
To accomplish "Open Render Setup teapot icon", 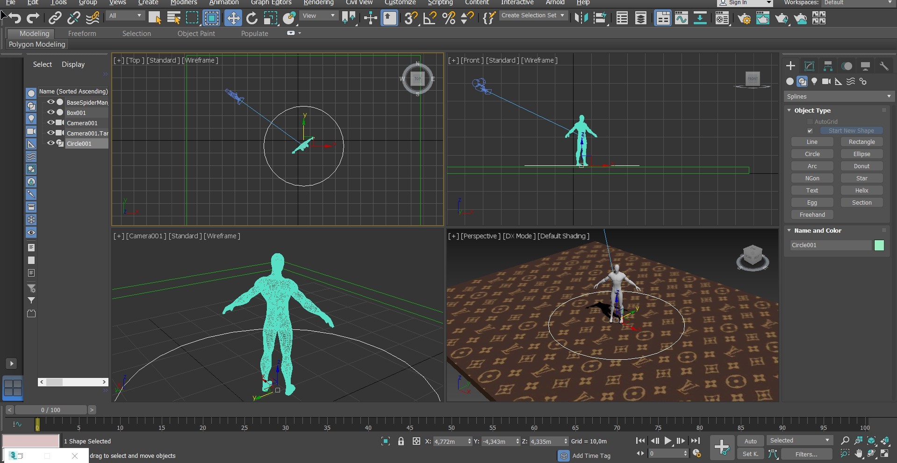I will 744,18.
